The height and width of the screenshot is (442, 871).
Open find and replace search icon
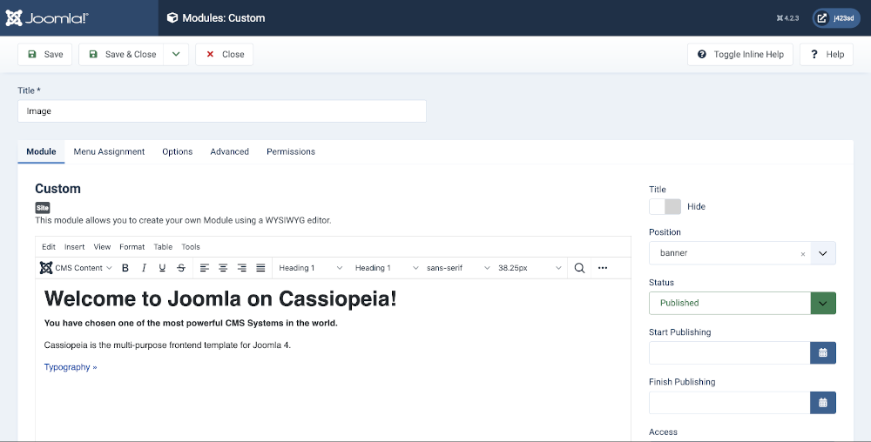pyautogui.click(x=579, y=268)
